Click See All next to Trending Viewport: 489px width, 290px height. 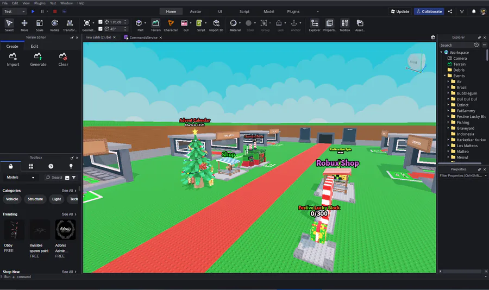tap(69, 214)
